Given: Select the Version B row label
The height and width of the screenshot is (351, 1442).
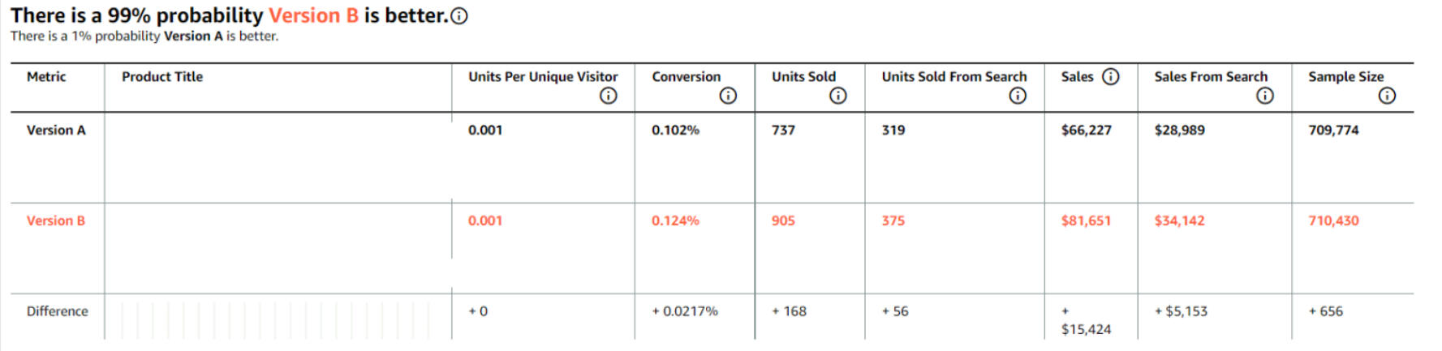Looking at the screenshot, I should click(x=56, y=220).
